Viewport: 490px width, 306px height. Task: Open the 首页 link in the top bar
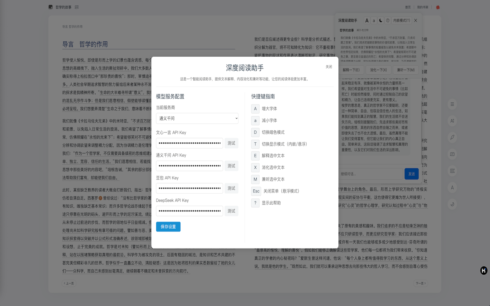(x=408, y=7)
